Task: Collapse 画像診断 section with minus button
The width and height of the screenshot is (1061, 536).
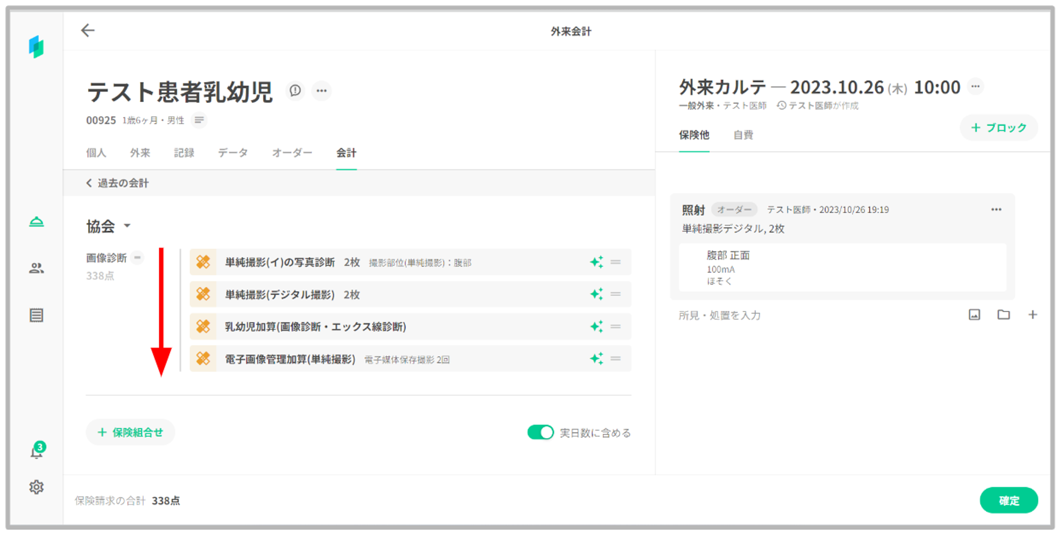Action: point(137,258)
